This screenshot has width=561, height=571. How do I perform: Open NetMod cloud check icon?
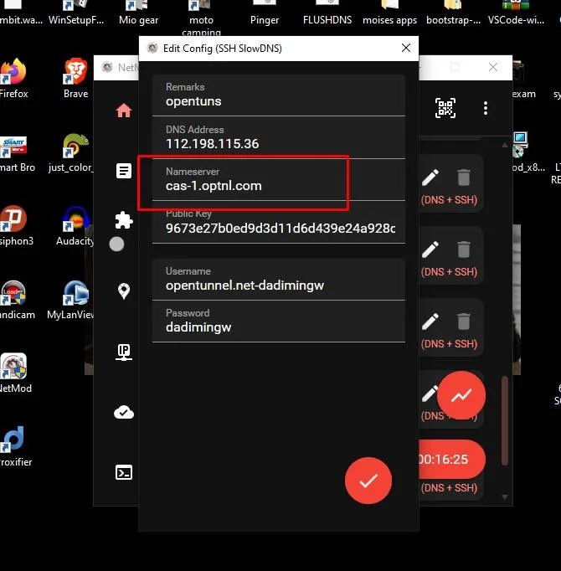click(x=124, y=412)
